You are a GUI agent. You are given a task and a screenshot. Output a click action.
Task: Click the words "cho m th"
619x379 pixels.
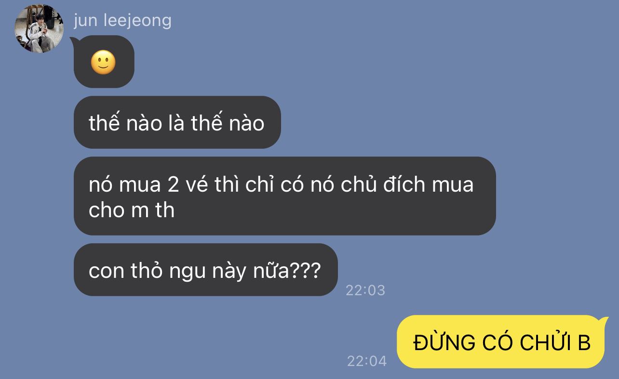(x=132, y=210)
